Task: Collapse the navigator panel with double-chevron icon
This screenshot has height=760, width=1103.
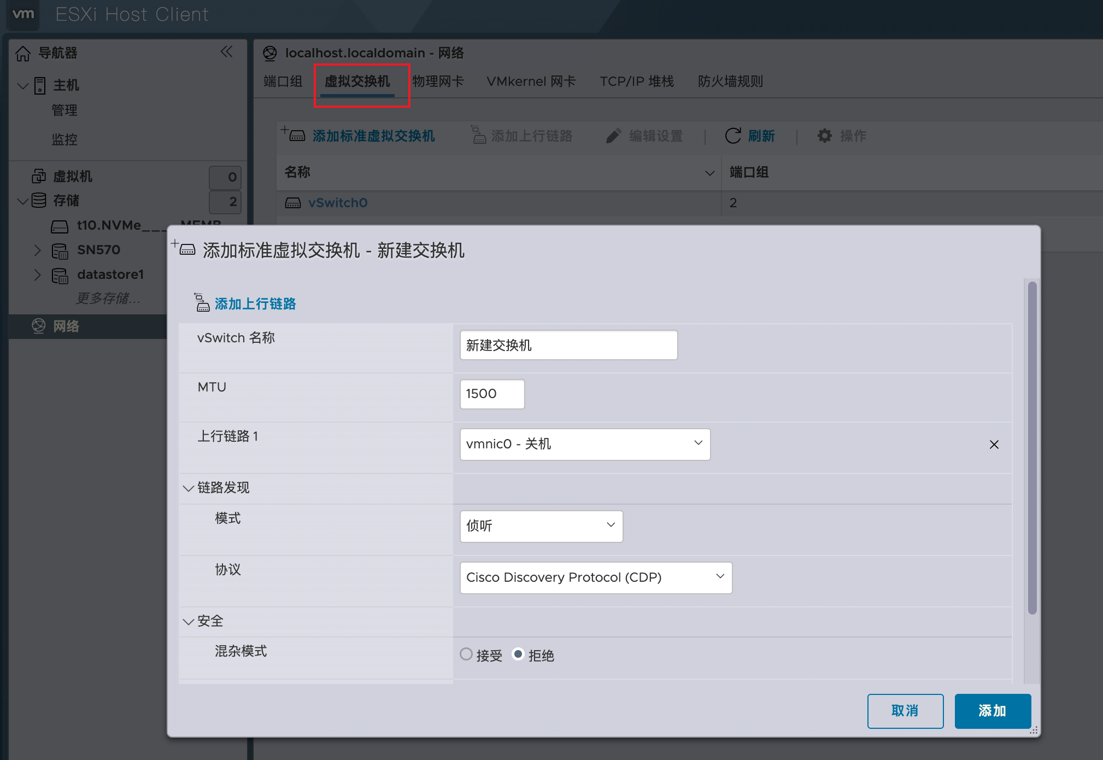Action: [x=226, y=52]
